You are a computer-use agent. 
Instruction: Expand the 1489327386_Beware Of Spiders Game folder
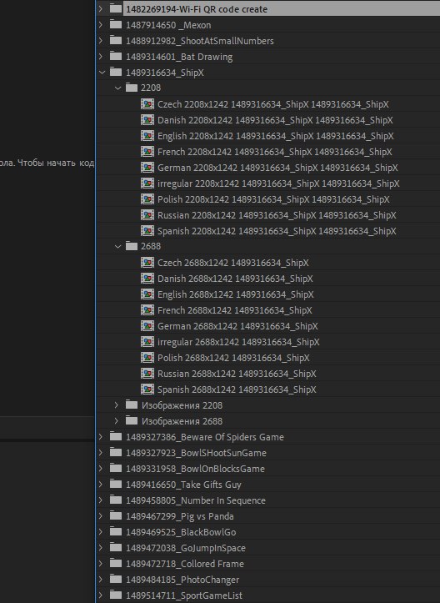[x=101, y=436]
